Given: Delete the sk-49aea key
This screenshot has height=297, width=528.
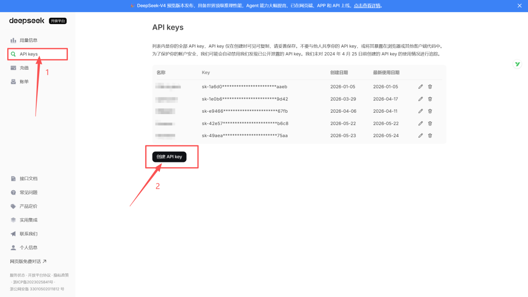Looking at the screenshot, I should (430, 136).
